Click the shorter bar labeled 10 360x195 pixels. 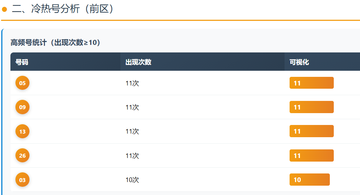point(309,180)
